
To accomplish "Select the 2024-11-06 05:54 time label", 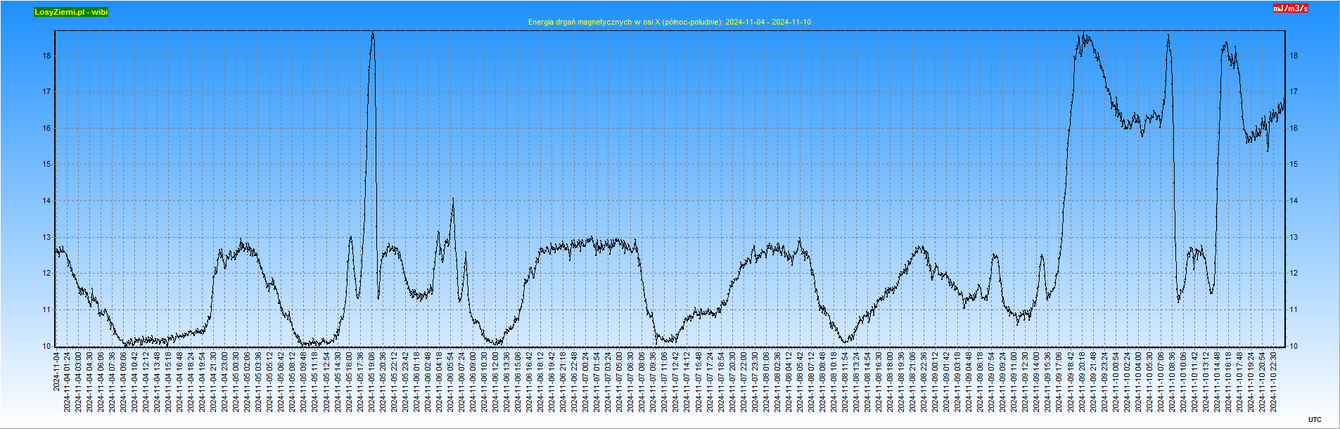I will pos(451,382).
